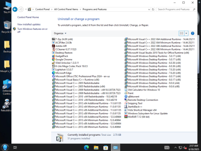Select the qBittorrent program icon
Screen dimensions: 201x151
click(126, 97)
